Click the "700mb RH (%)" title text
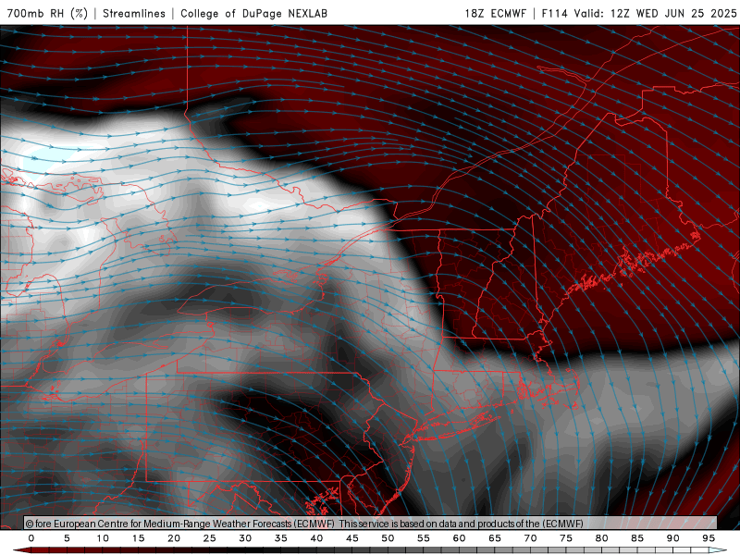 pyautogui.click(x=48, y=13)
